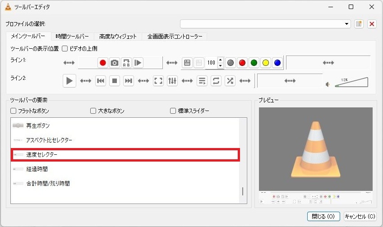Click the large play button icon
Screen dimensions: 383x227
click(69, 81)
